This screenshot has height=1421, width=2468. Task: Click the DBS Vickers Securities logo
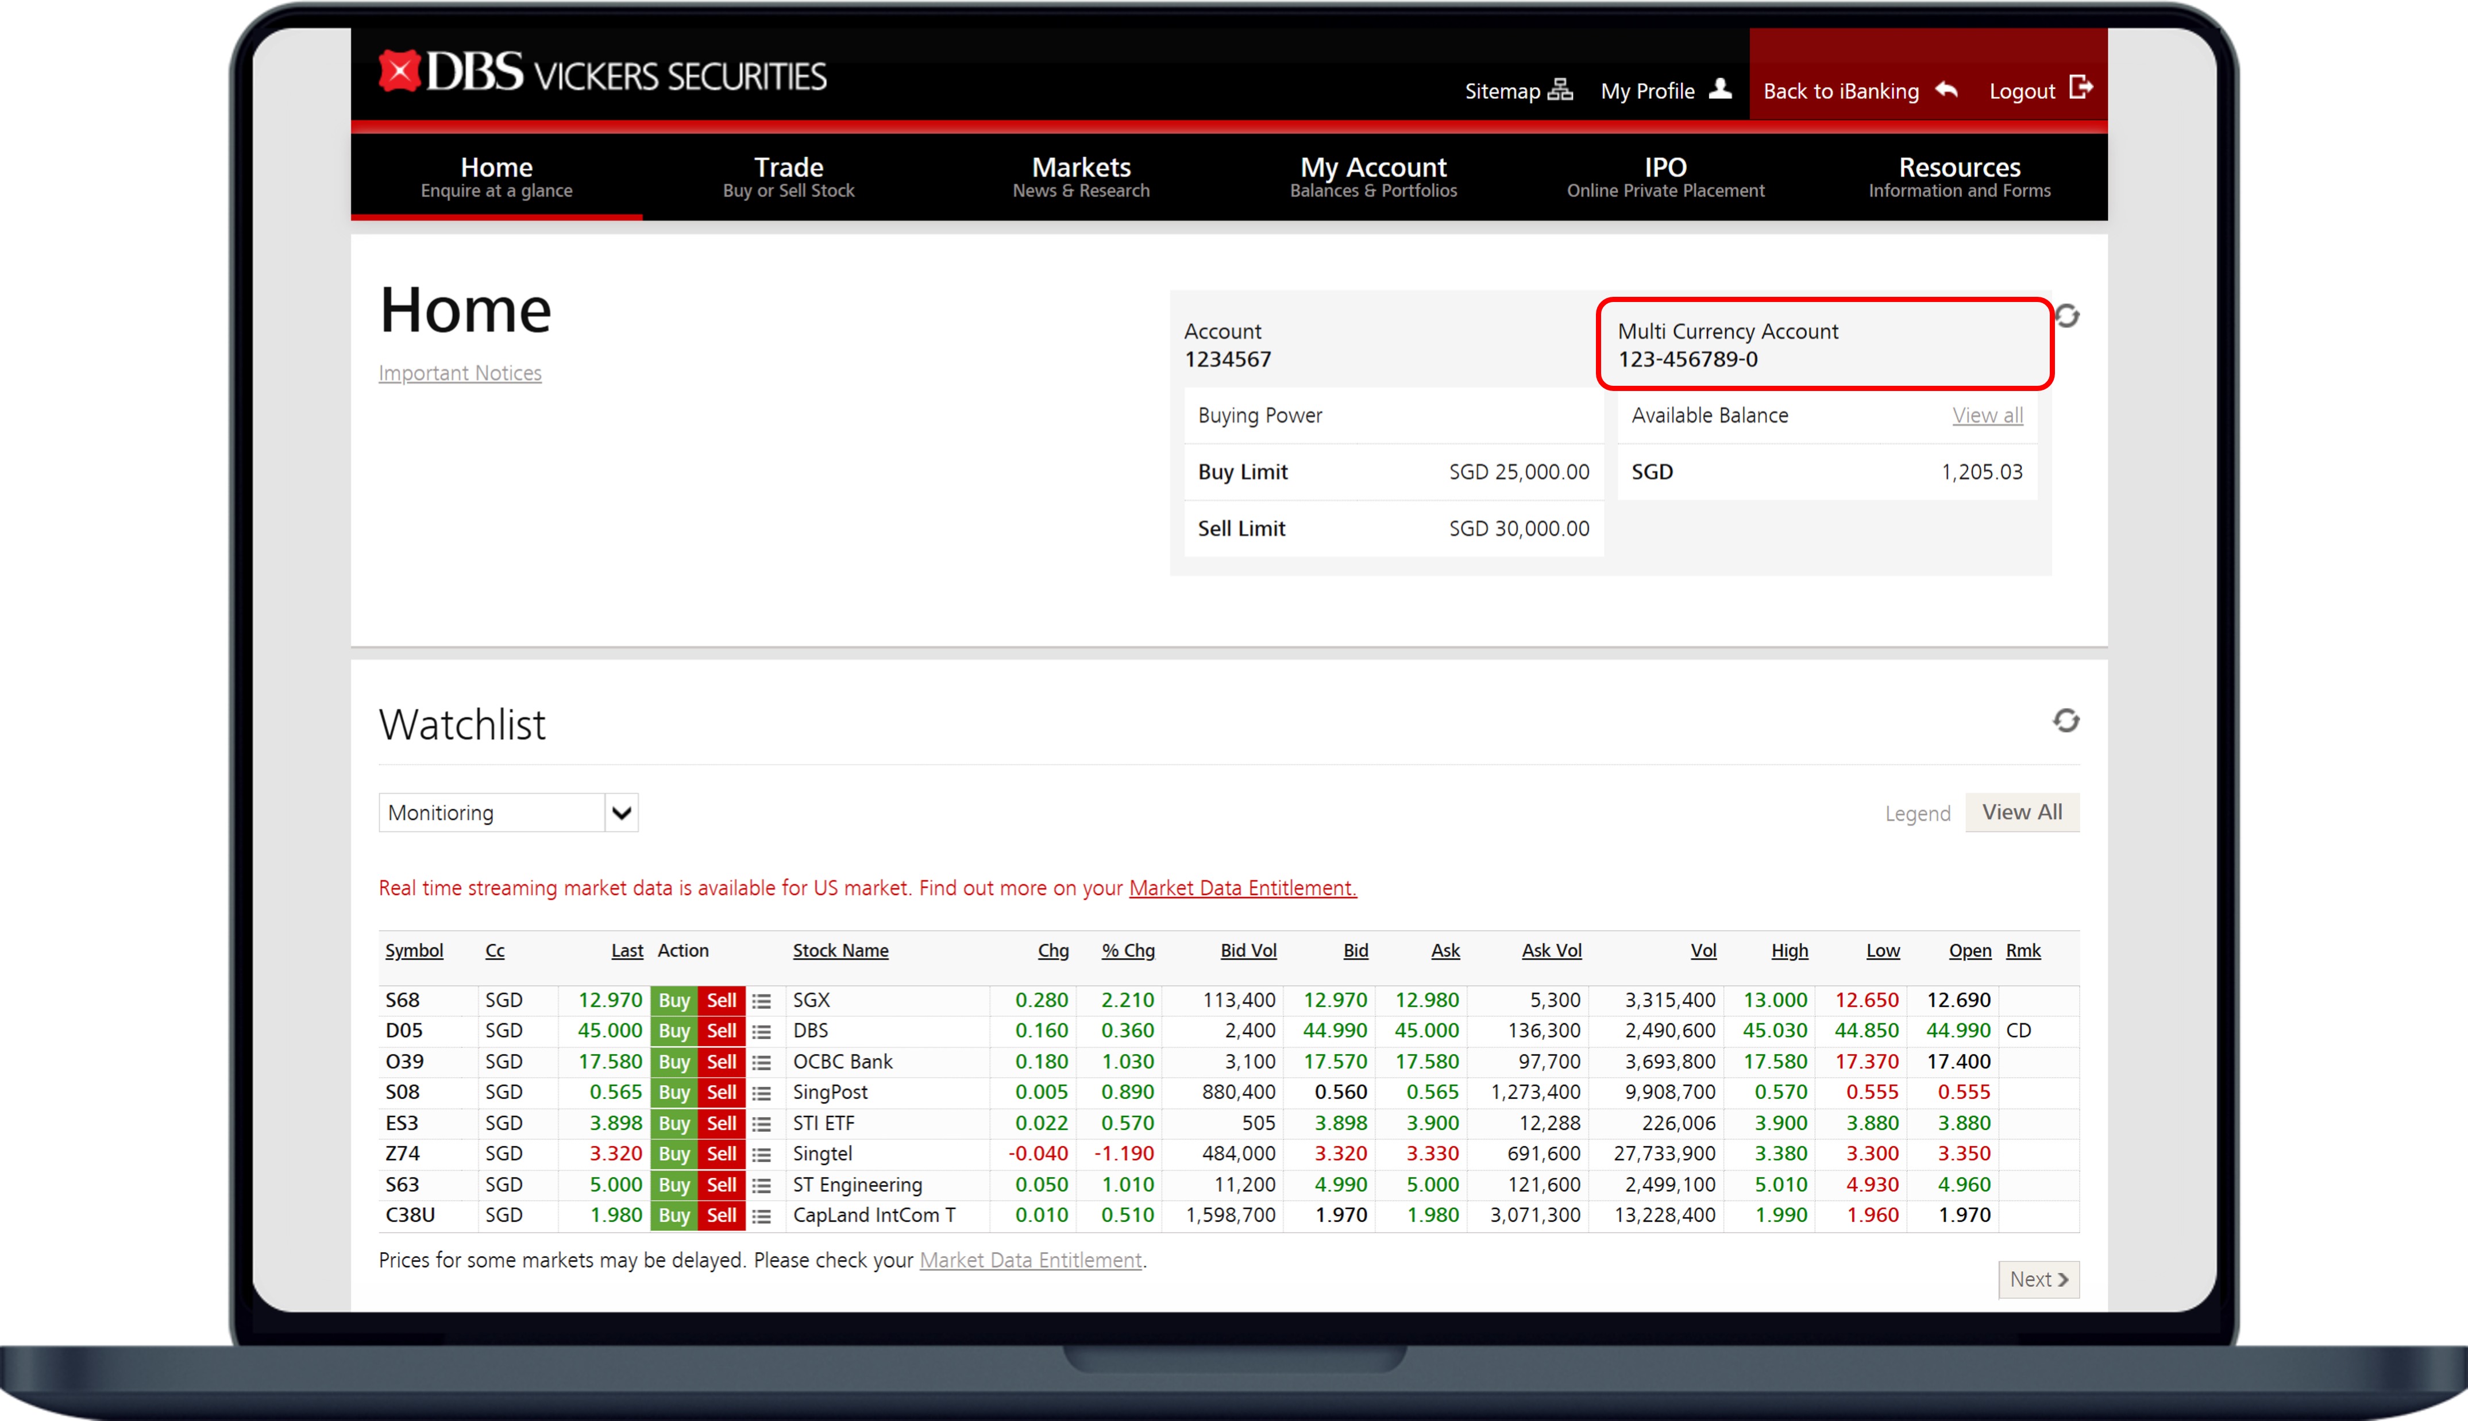pos(603,73)
